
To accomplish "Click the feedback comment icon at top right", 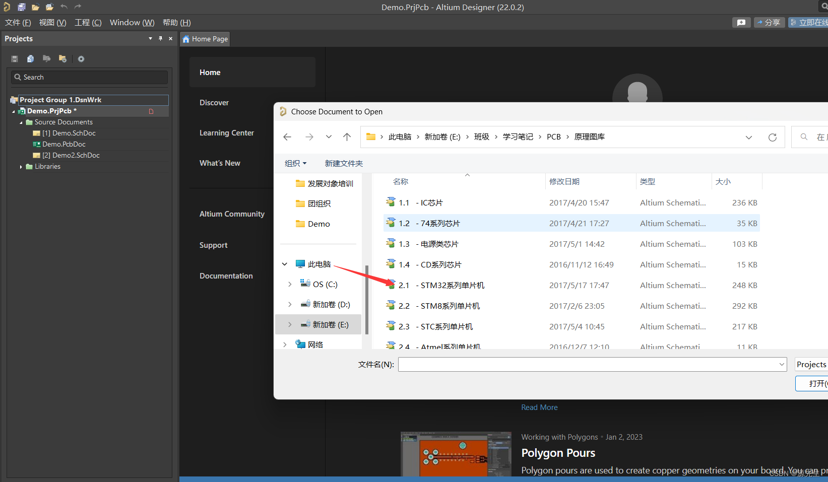I will [741, 23].
